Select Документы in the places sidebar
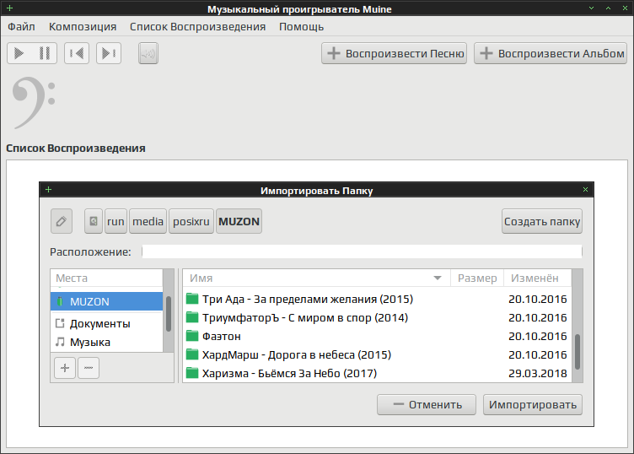634x454 pixels. (x=107, y=324)
